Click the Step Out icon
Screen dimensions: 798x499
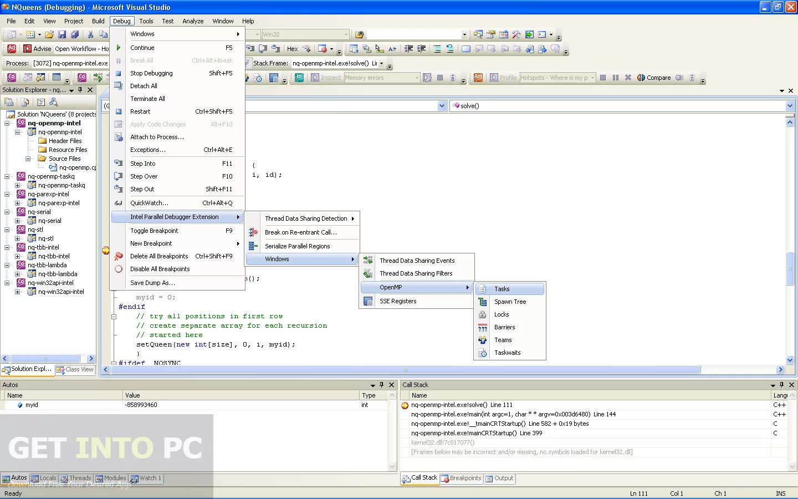click(118, 189)
